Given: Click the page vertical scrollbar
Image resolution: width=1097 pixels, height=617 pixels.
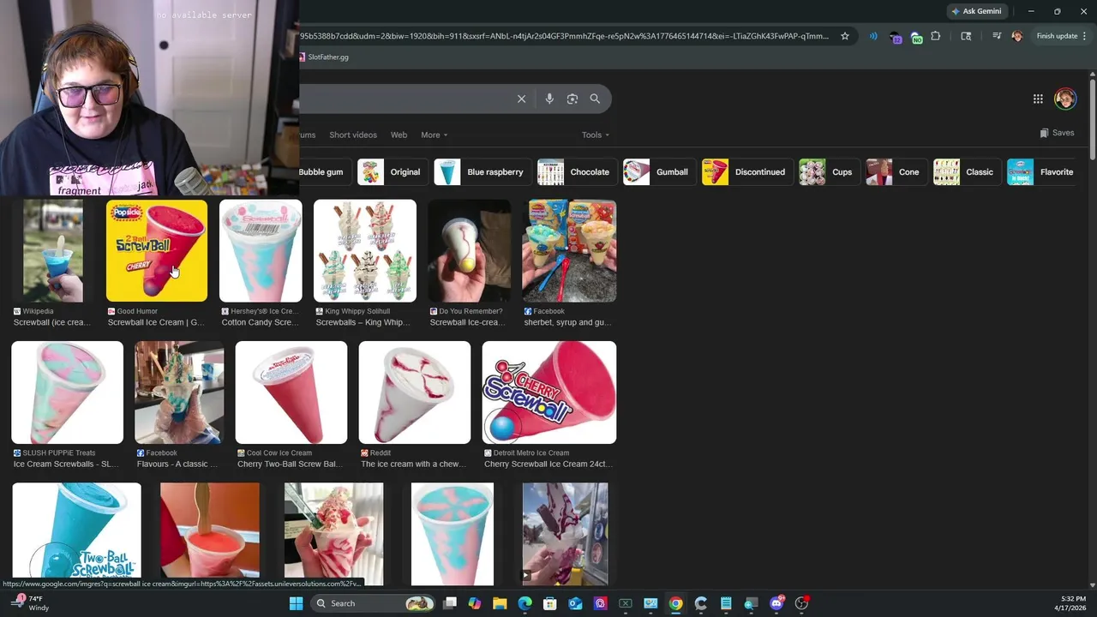Looking at the screenshot, I should (x=1093, y=118).
